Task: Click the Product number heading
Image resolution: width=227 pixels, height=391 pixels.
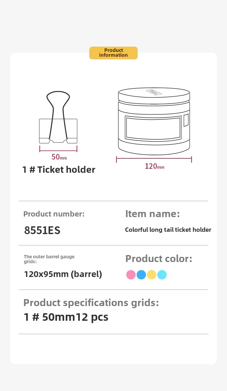Action: coord(54,214)
